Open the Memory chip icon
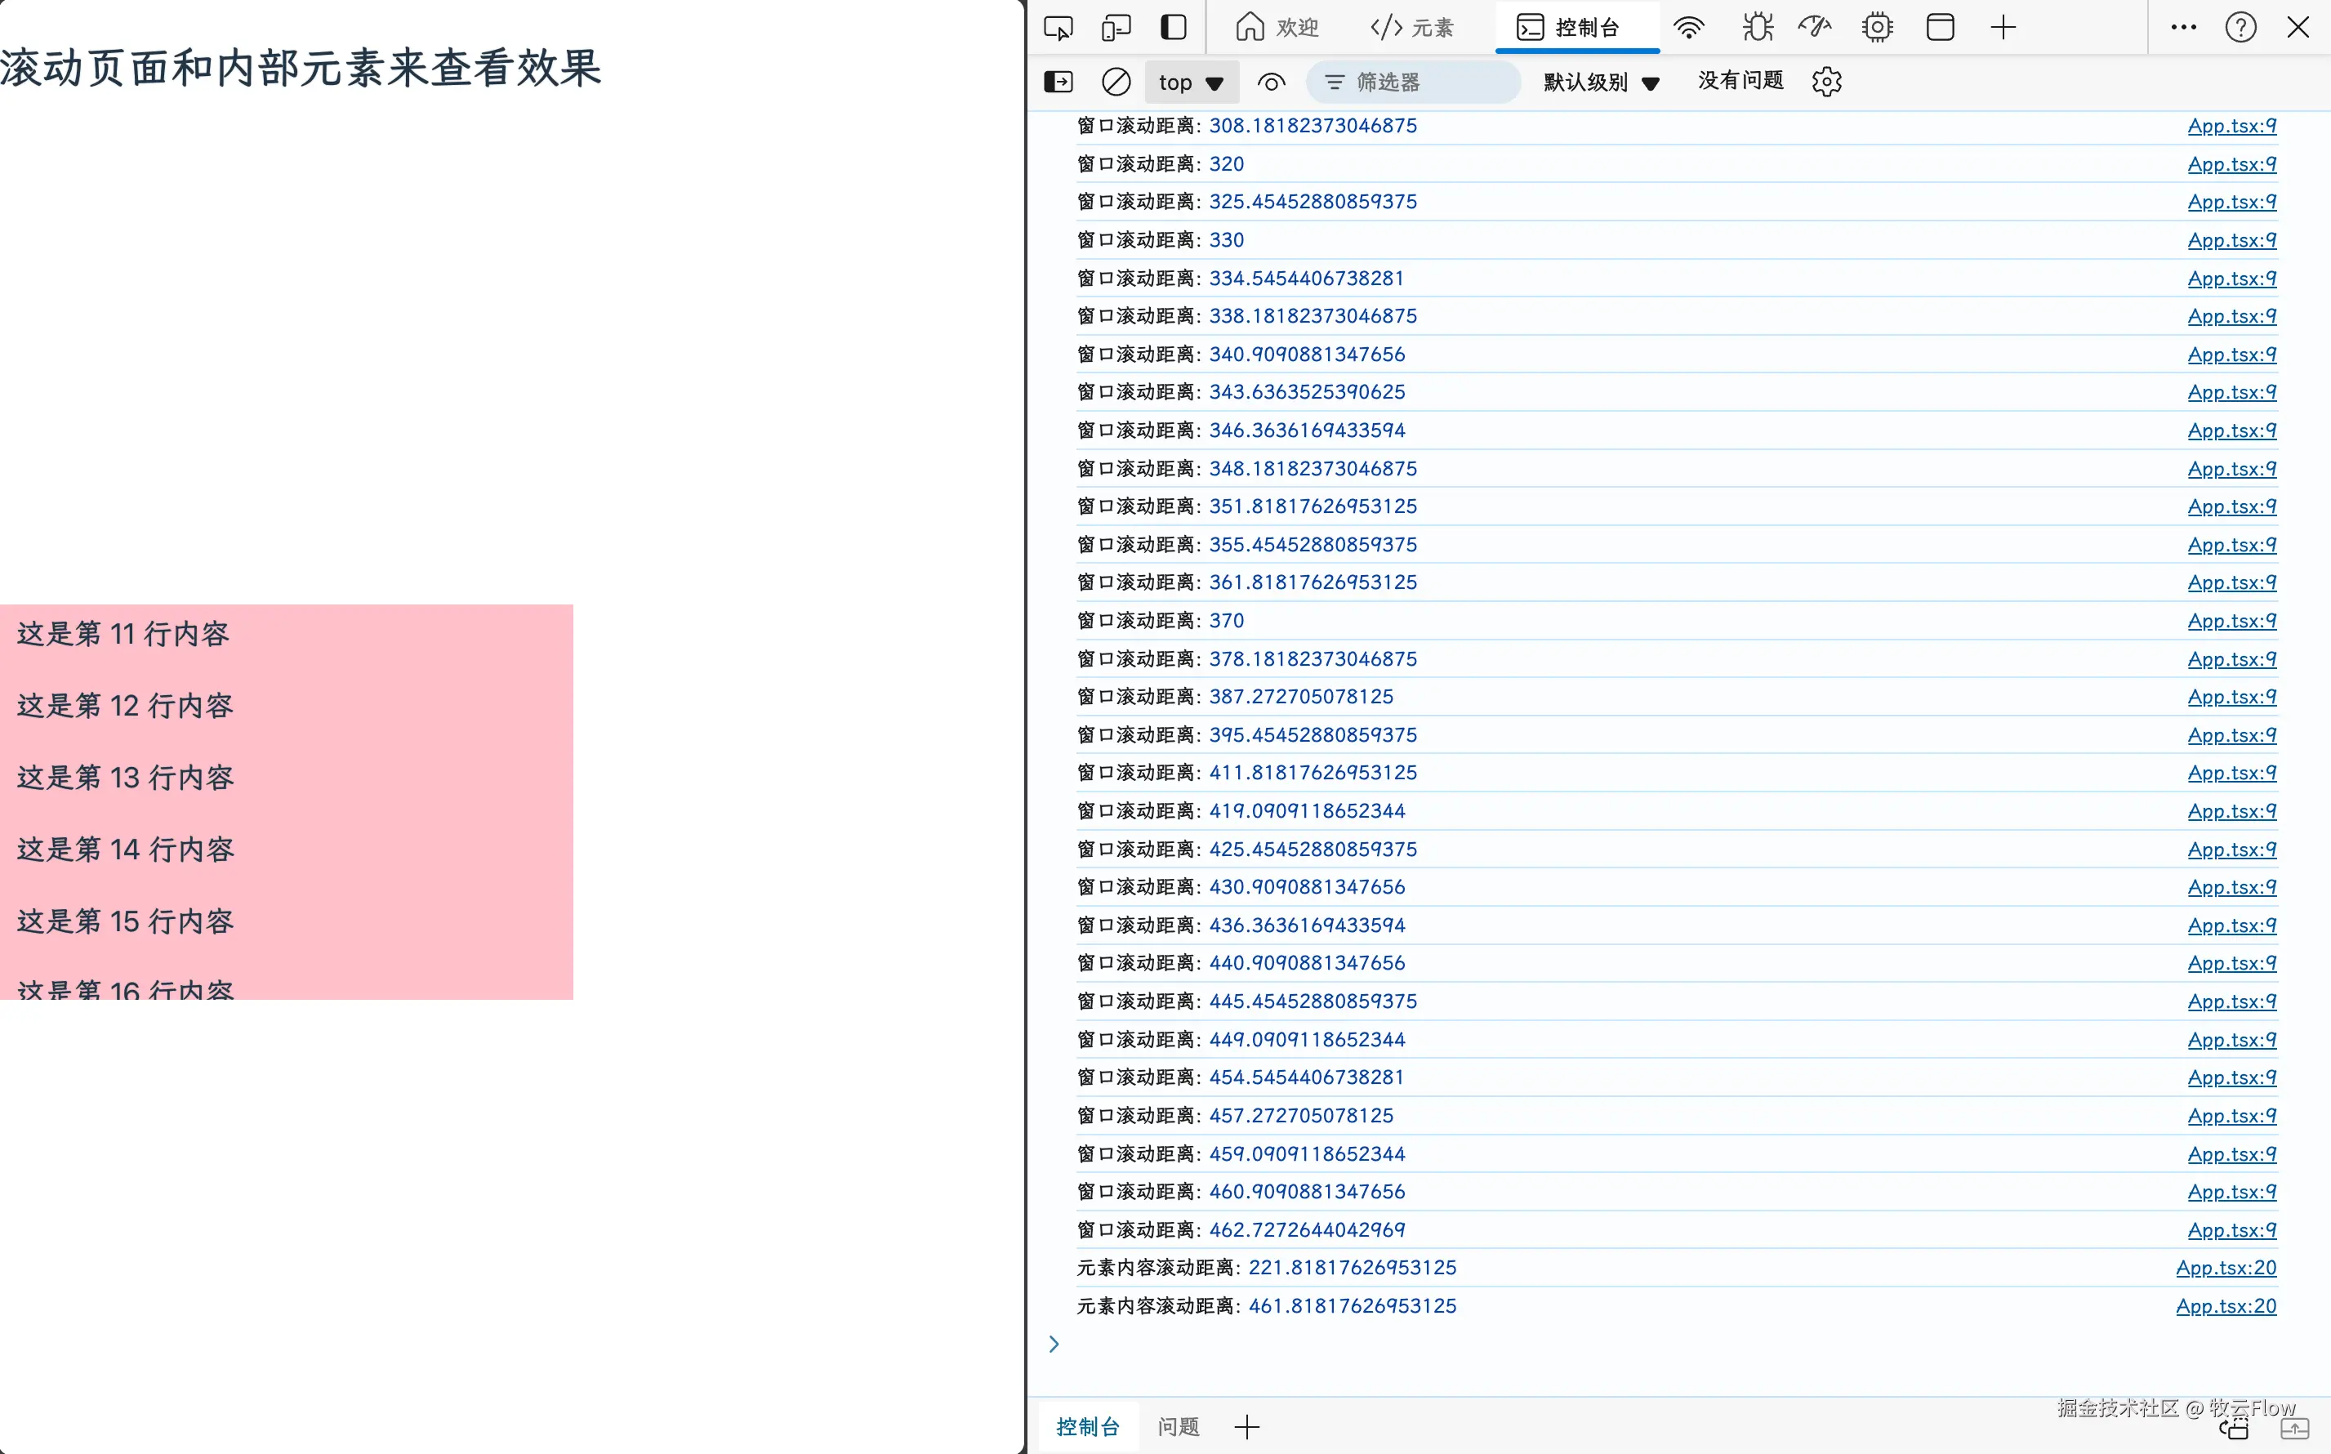2331x1454 pixels. [1876, 28]
